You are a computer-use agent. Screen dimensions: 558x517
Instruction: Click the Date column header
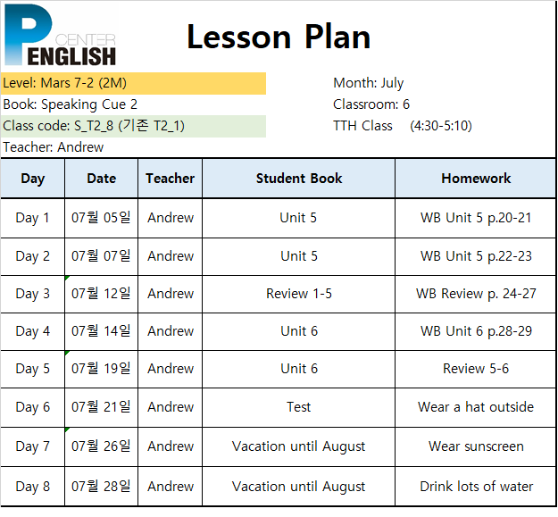[102, 179]
